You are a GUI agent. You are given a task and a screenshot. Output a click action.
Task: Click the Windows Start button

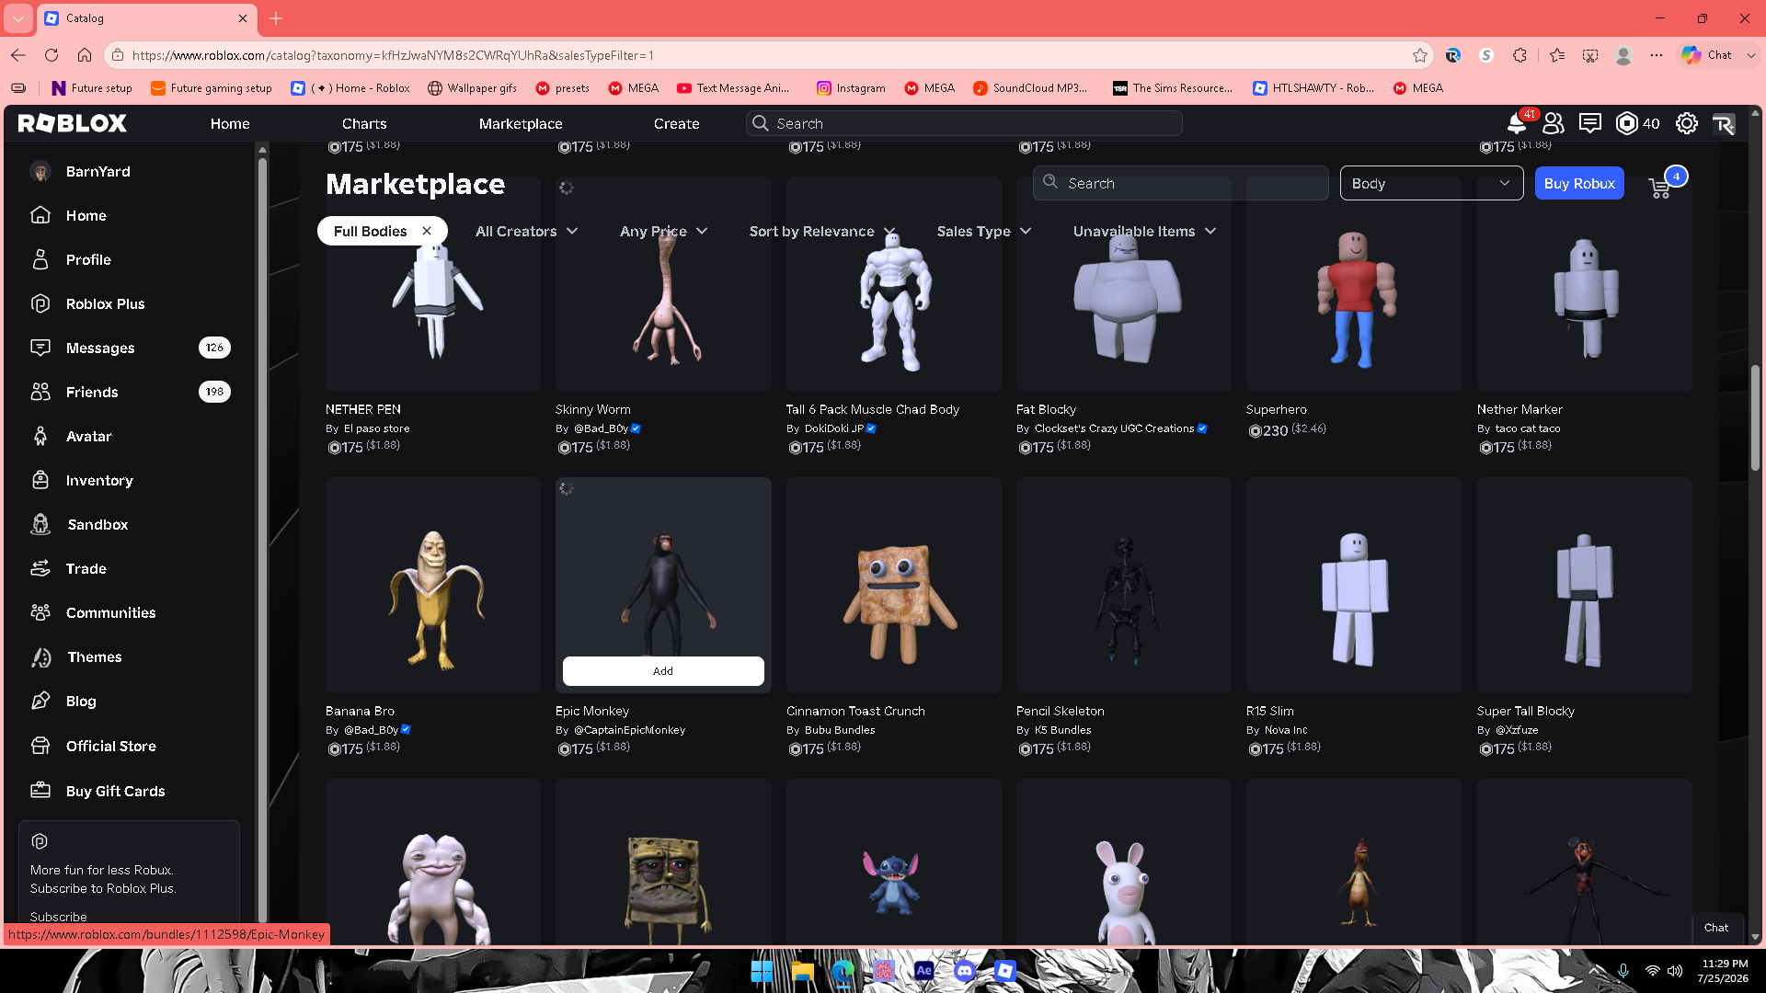tap(762, 971)
